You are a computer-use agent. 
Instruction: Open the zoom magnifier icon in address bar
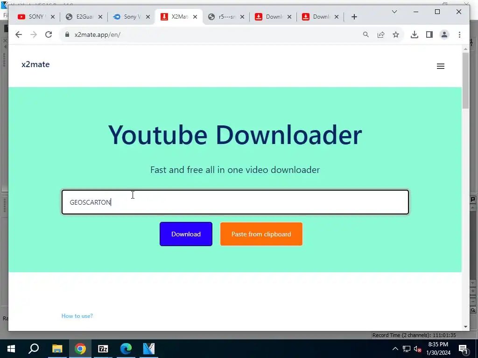[x=366, y=34]
